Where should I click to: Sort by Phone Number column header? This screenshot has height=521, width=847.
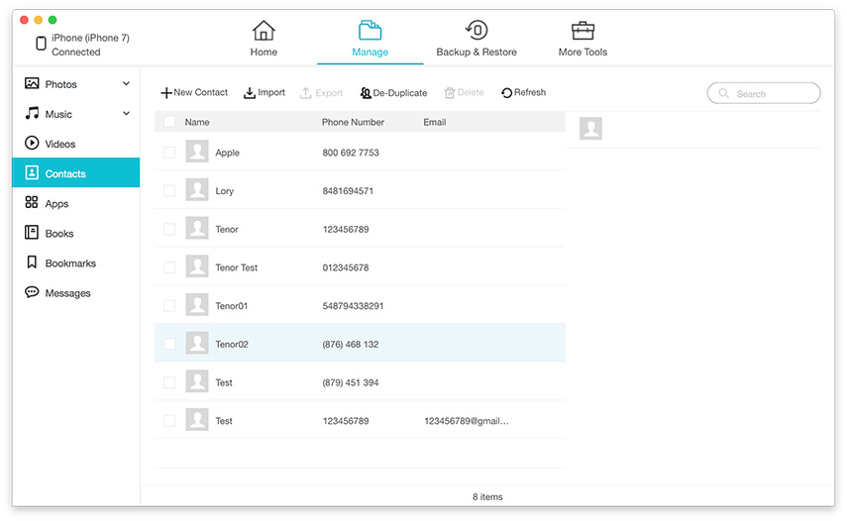point(353,122)
